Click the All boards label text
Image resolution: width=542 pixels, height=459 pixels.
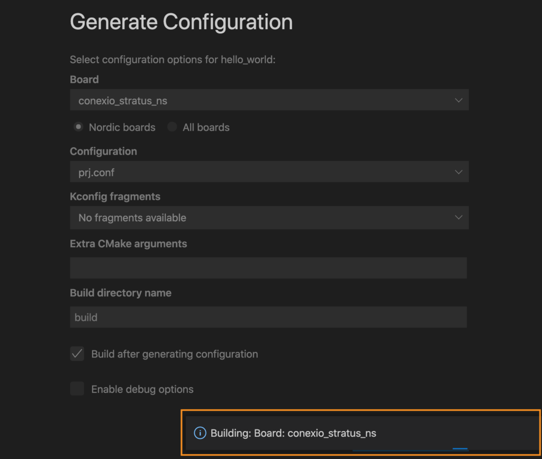[x=206, y=127]
